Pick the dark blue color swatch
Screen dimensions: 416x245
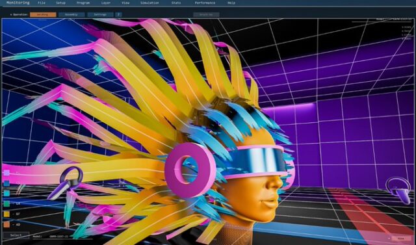pyautogui.click(x=6, y=183)
